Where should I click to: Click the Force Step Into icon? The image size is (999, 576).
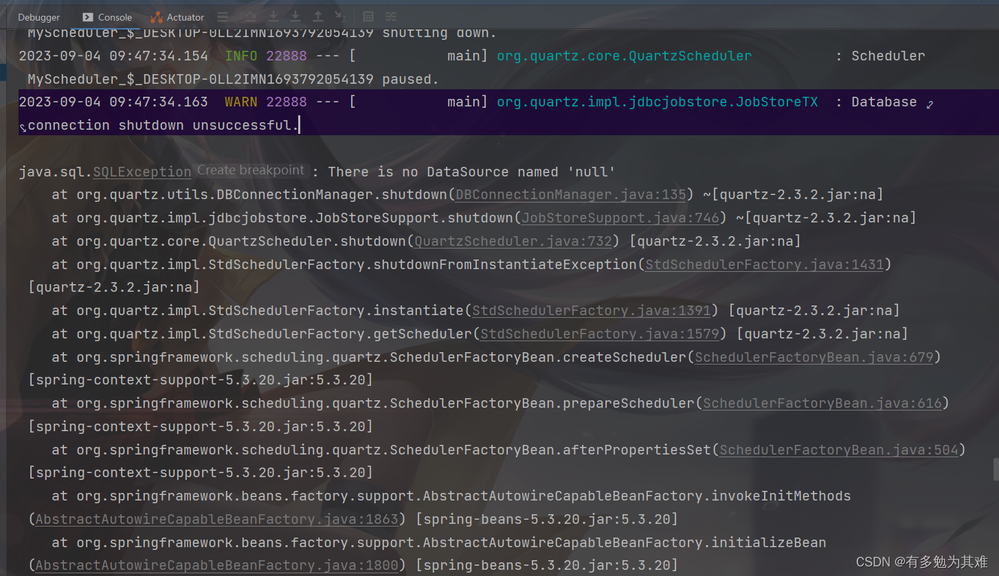(295, 16)
